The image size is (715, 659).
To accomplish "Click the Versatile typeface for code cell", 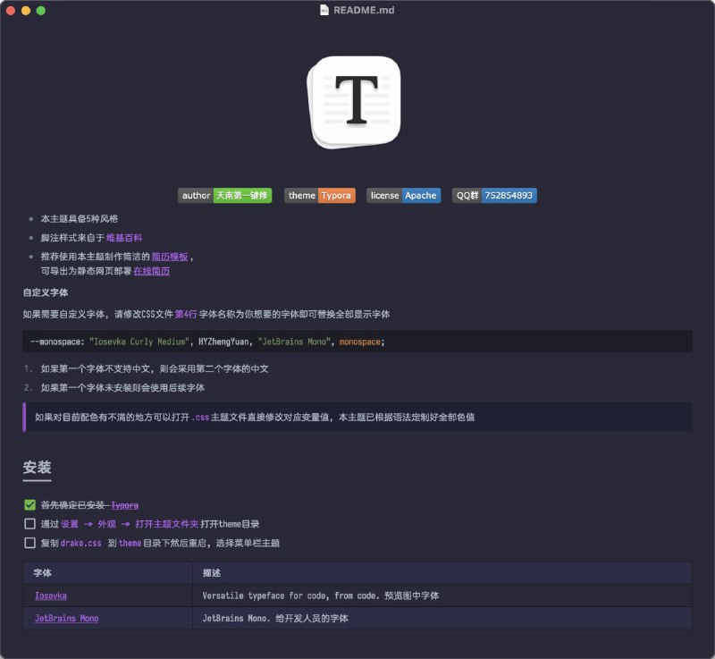I will (x=442, y=596).
